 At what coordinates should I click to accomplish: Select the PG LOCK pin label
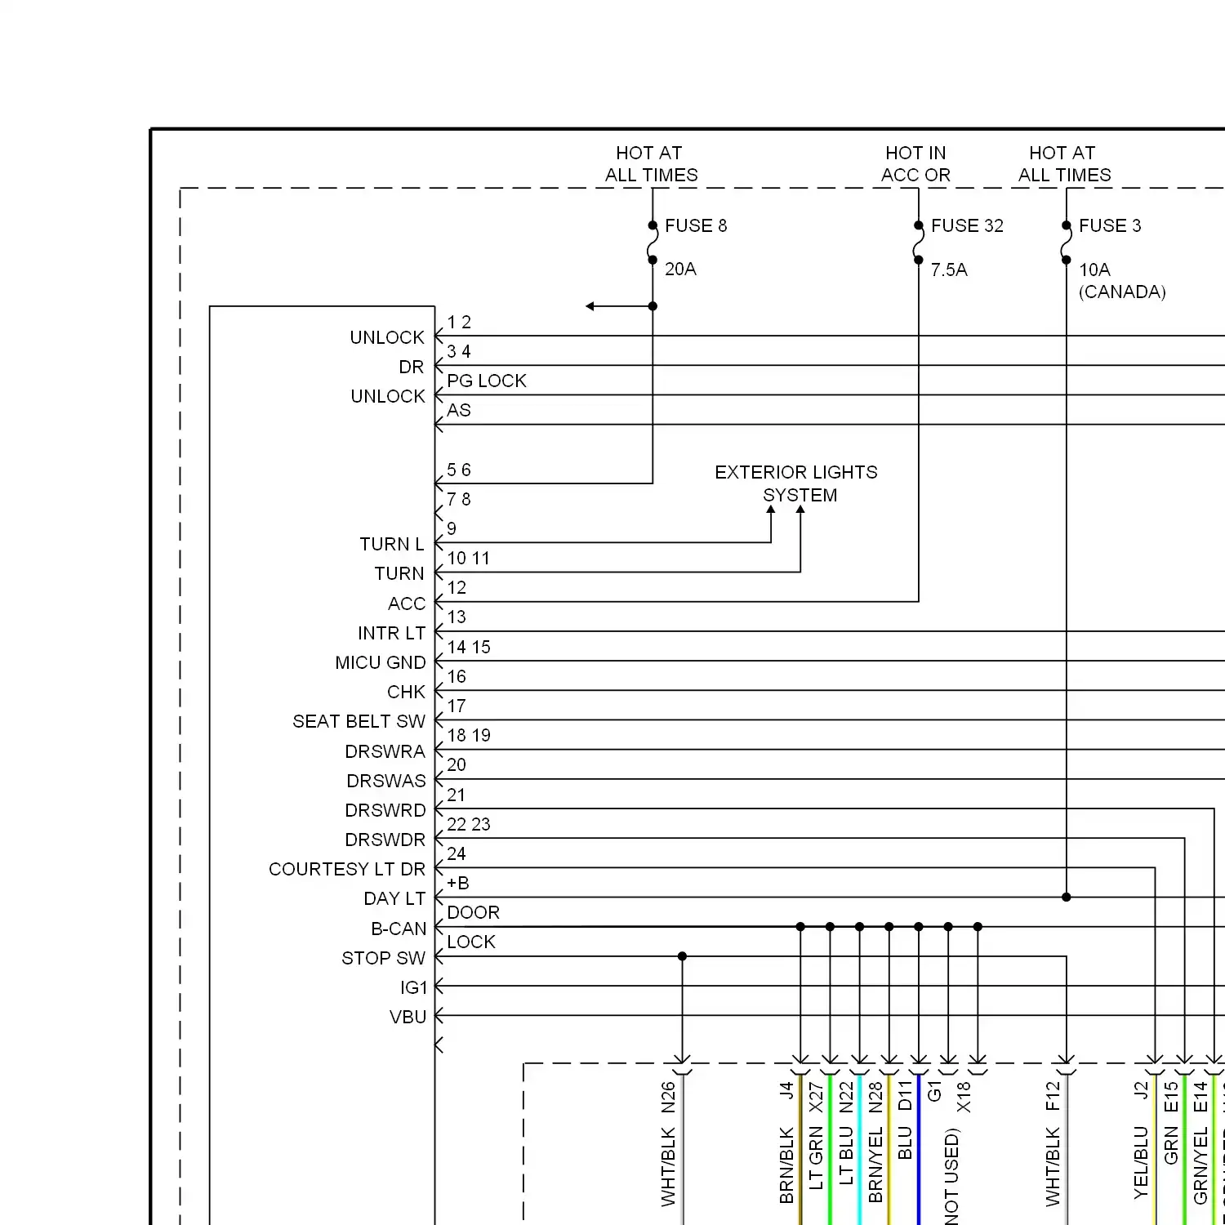[x=487, y=381]
